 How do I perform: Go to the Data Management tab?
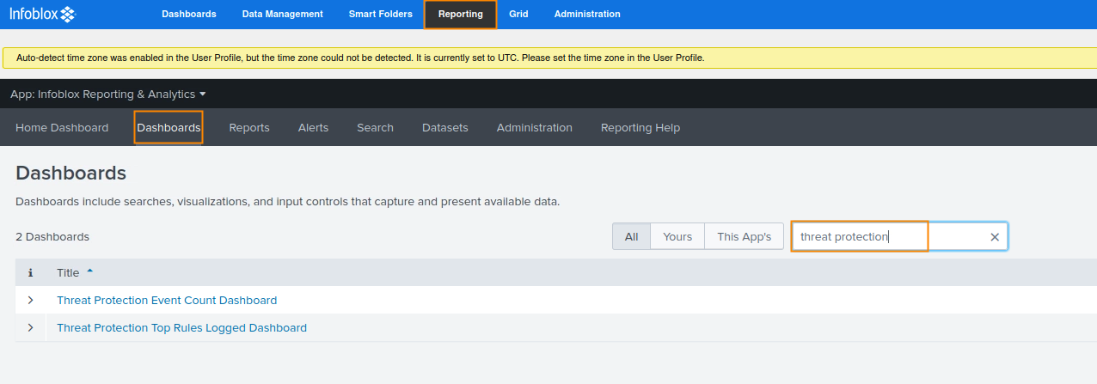coord(283,15)
